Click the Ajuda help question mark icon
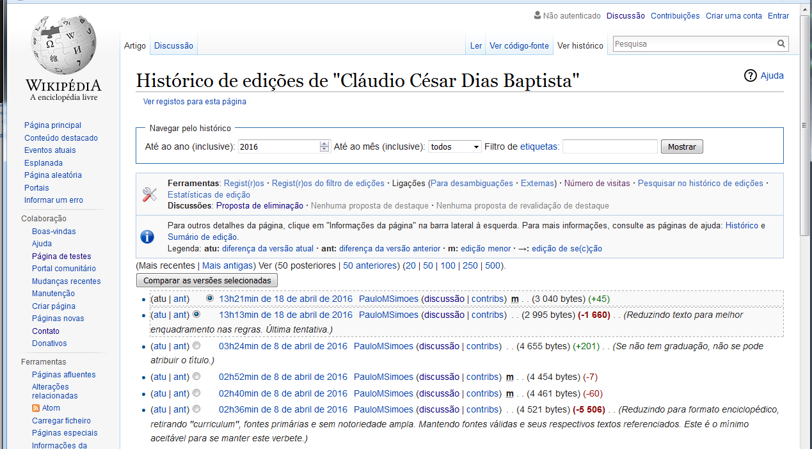 750,75
